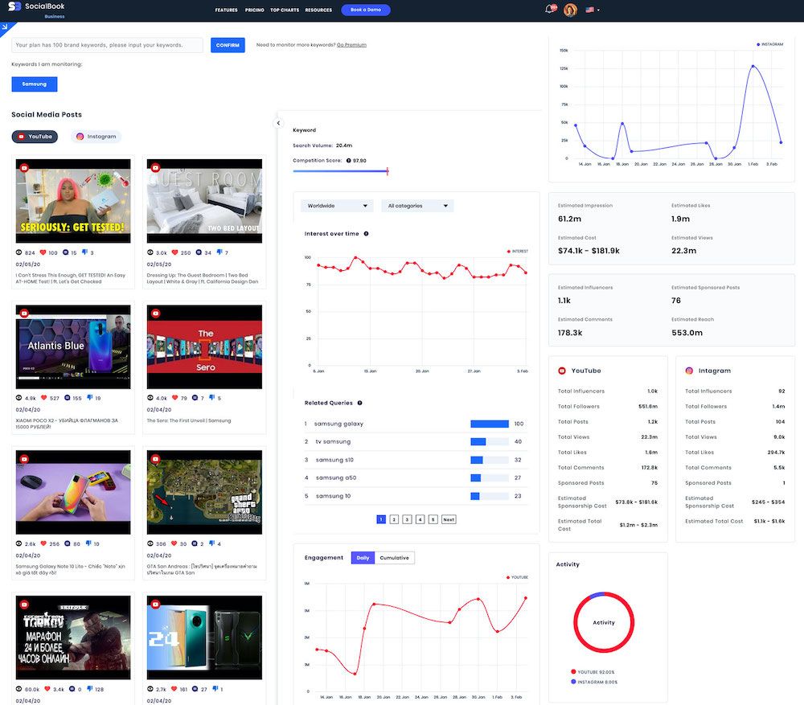
Task: Click the views eye icon beside 2.6k
Action: click(x=19, y=543)
